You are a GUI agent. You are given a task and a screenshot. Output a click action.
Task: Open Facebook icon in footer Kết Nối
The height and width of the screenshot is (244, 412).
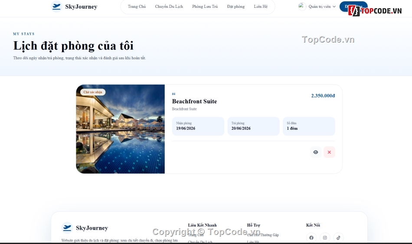(311, 237)
